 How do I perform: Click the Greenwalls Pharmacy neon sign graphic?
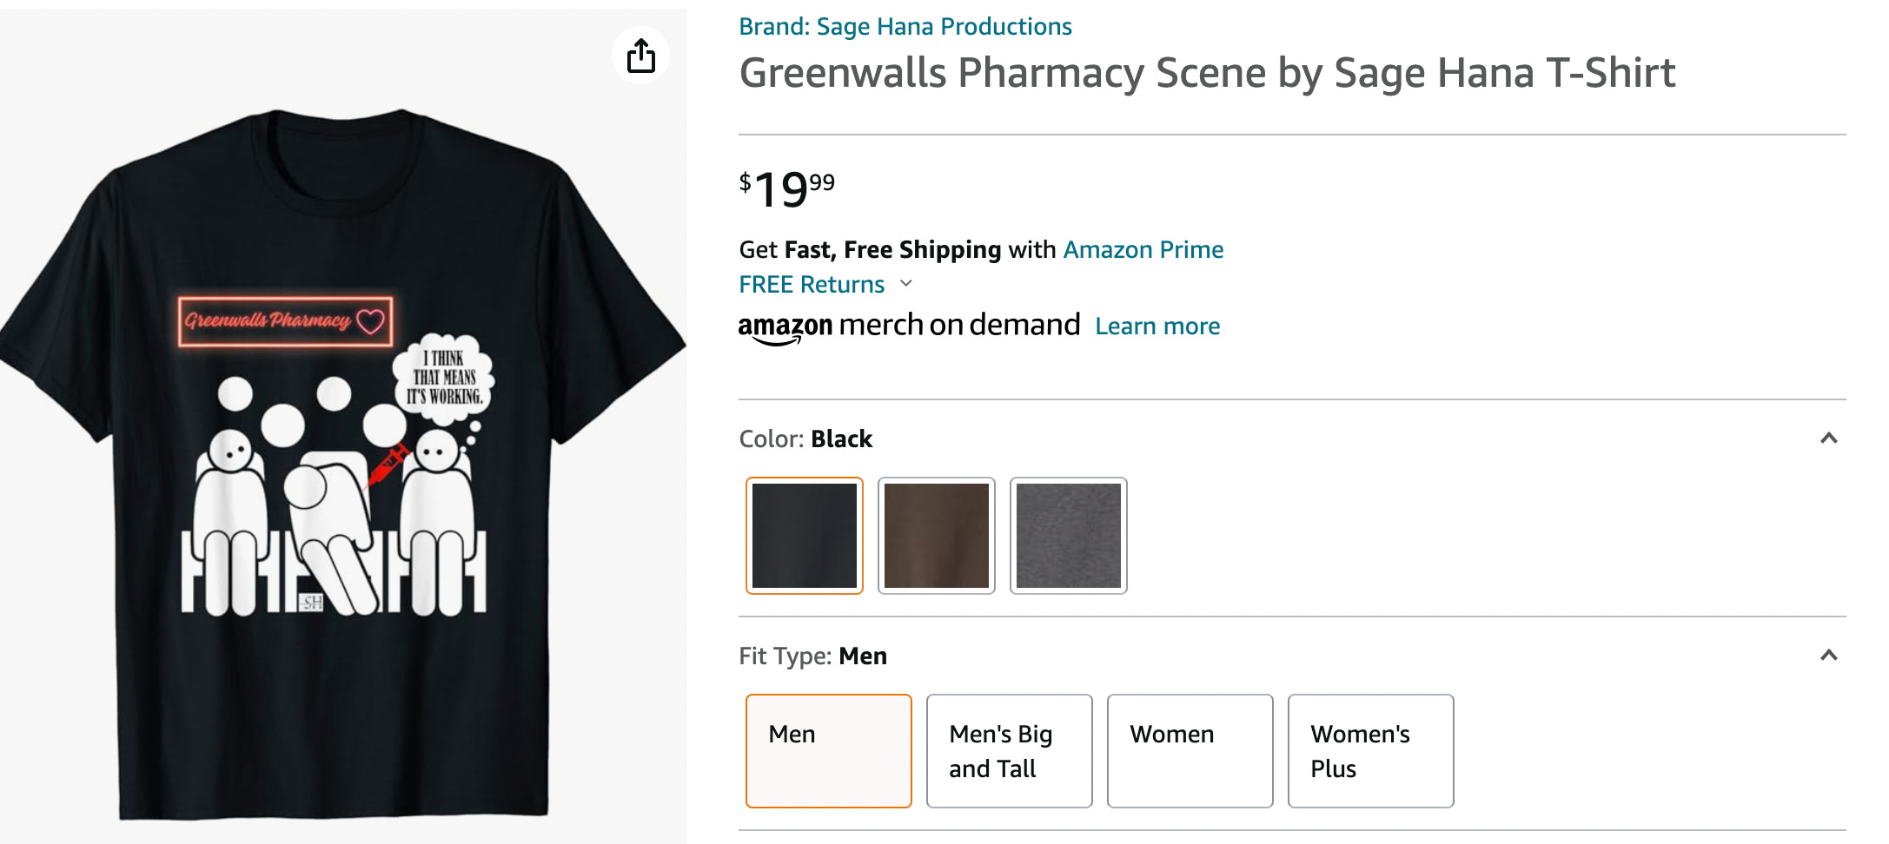(x=285, y=321)
